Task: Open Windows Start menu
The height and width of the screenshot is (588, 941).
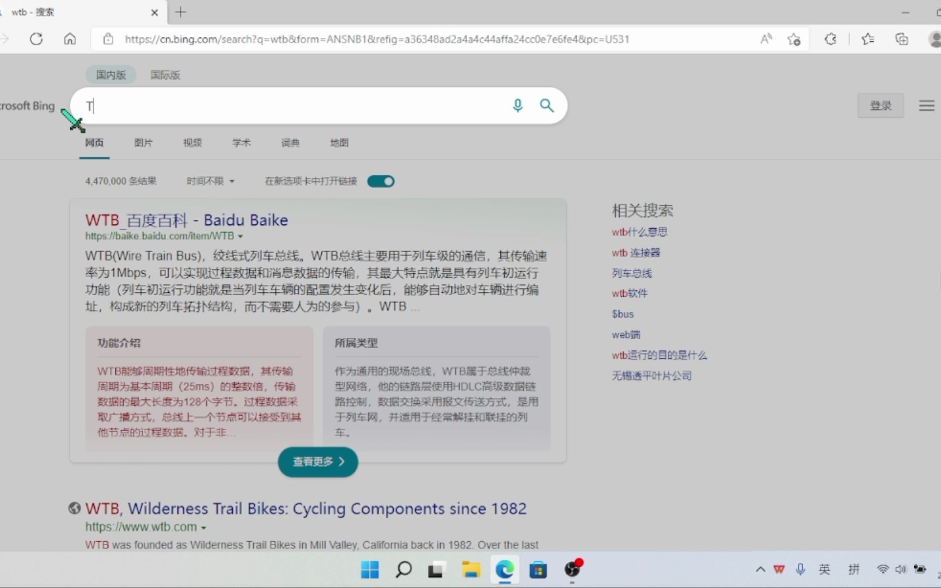Action: [x=370, y=570]
